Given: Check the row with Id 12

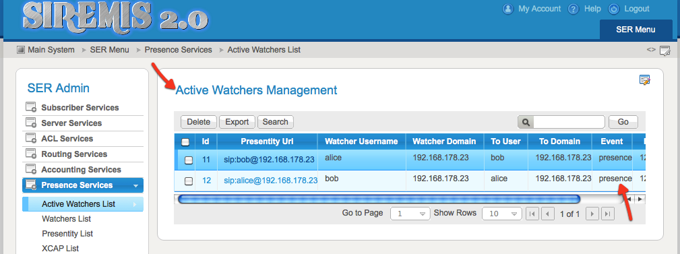Looking at the screenshot, I should point(189,181).
